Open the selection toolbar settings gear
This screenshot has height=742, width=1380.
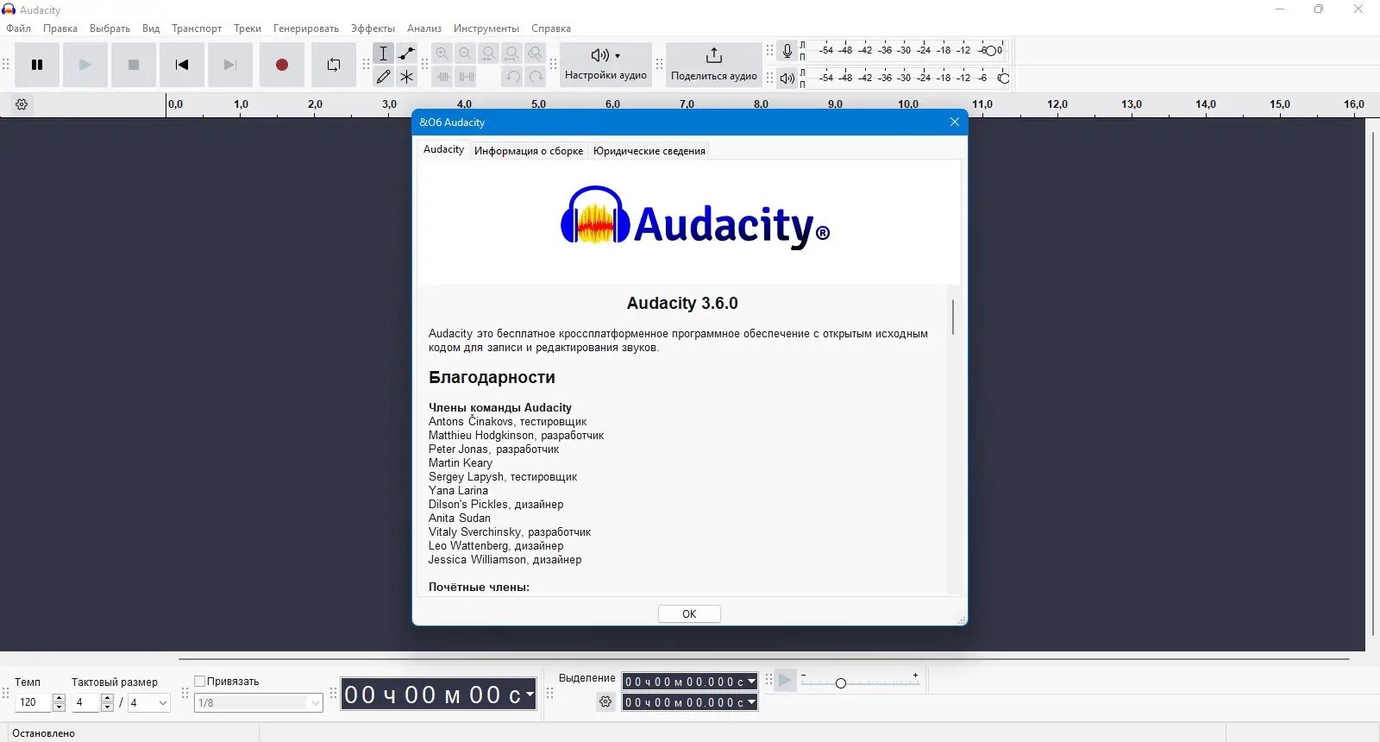[x=606, y=702]
